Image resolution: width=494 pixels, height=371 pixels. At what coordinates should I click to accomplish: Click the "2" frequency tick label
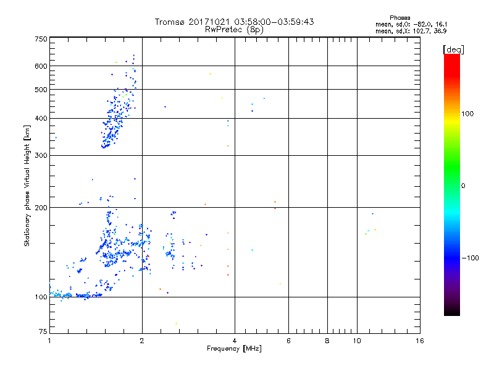click(142, 341)
